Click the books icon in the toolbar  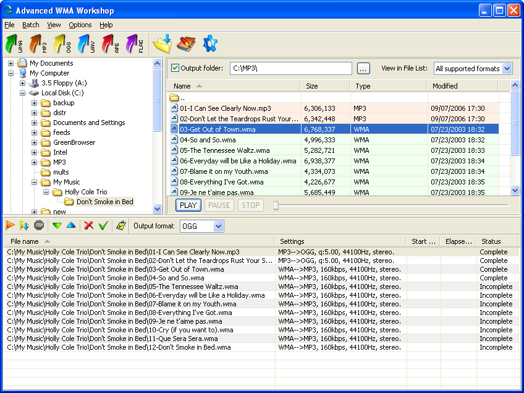tap(186, 44)
